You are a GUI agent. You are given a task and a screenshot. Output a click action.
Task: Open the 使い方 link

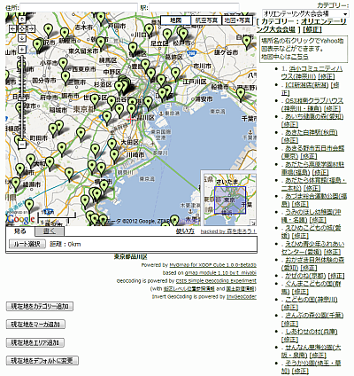(x=185, y=231)
